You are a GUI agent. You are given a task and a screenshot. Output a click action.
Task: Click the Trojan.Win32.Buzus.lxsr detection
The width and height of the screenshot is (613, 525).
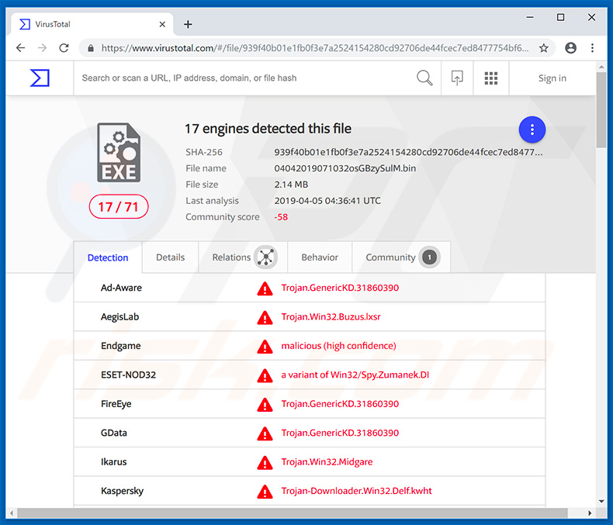tap(331, 317)
